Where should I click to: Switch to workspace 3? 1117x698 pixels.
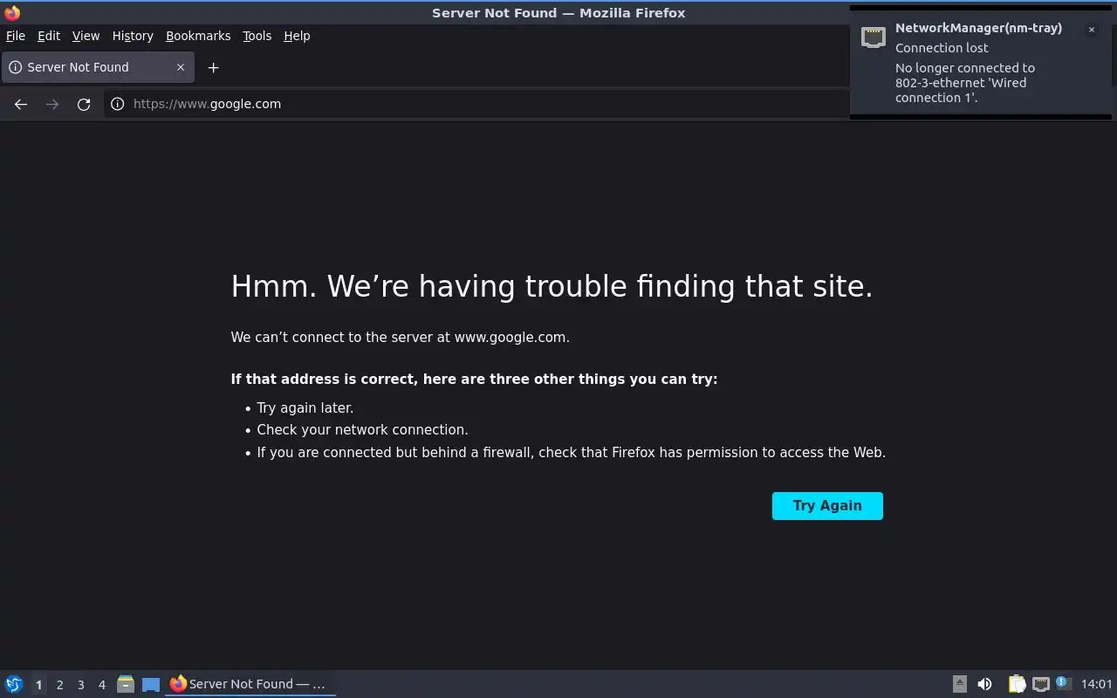tap(80, 685)
